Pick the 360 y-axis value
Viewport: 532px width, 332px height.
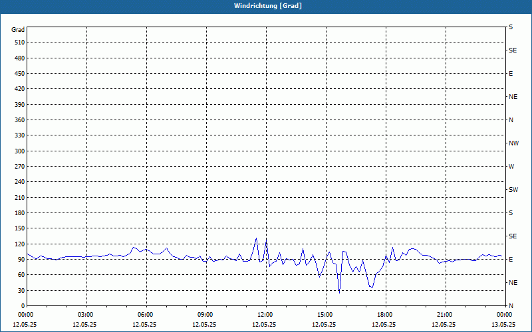[x=20, y=120]
